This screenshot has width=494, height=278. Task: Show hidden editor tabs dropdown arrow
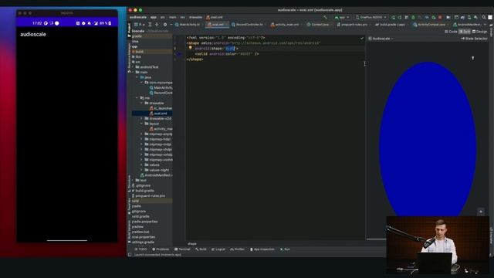(x=486, y=25)
